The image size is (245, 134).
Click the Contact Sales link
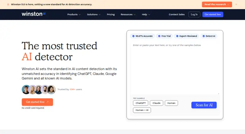177,14
